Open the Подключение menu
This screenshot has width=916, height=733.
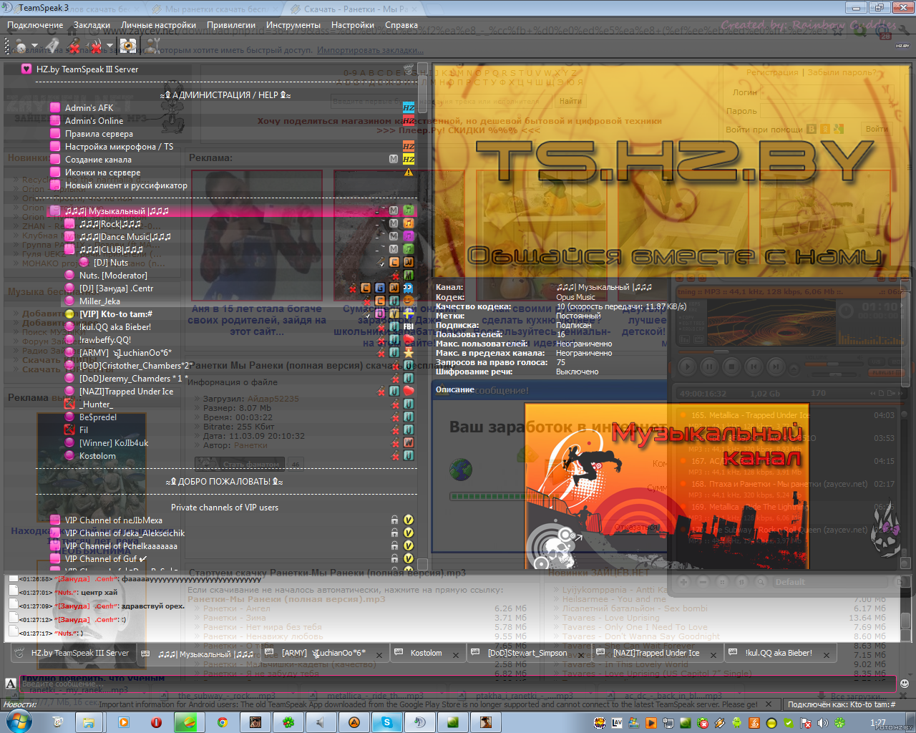[x=35, y=25]
